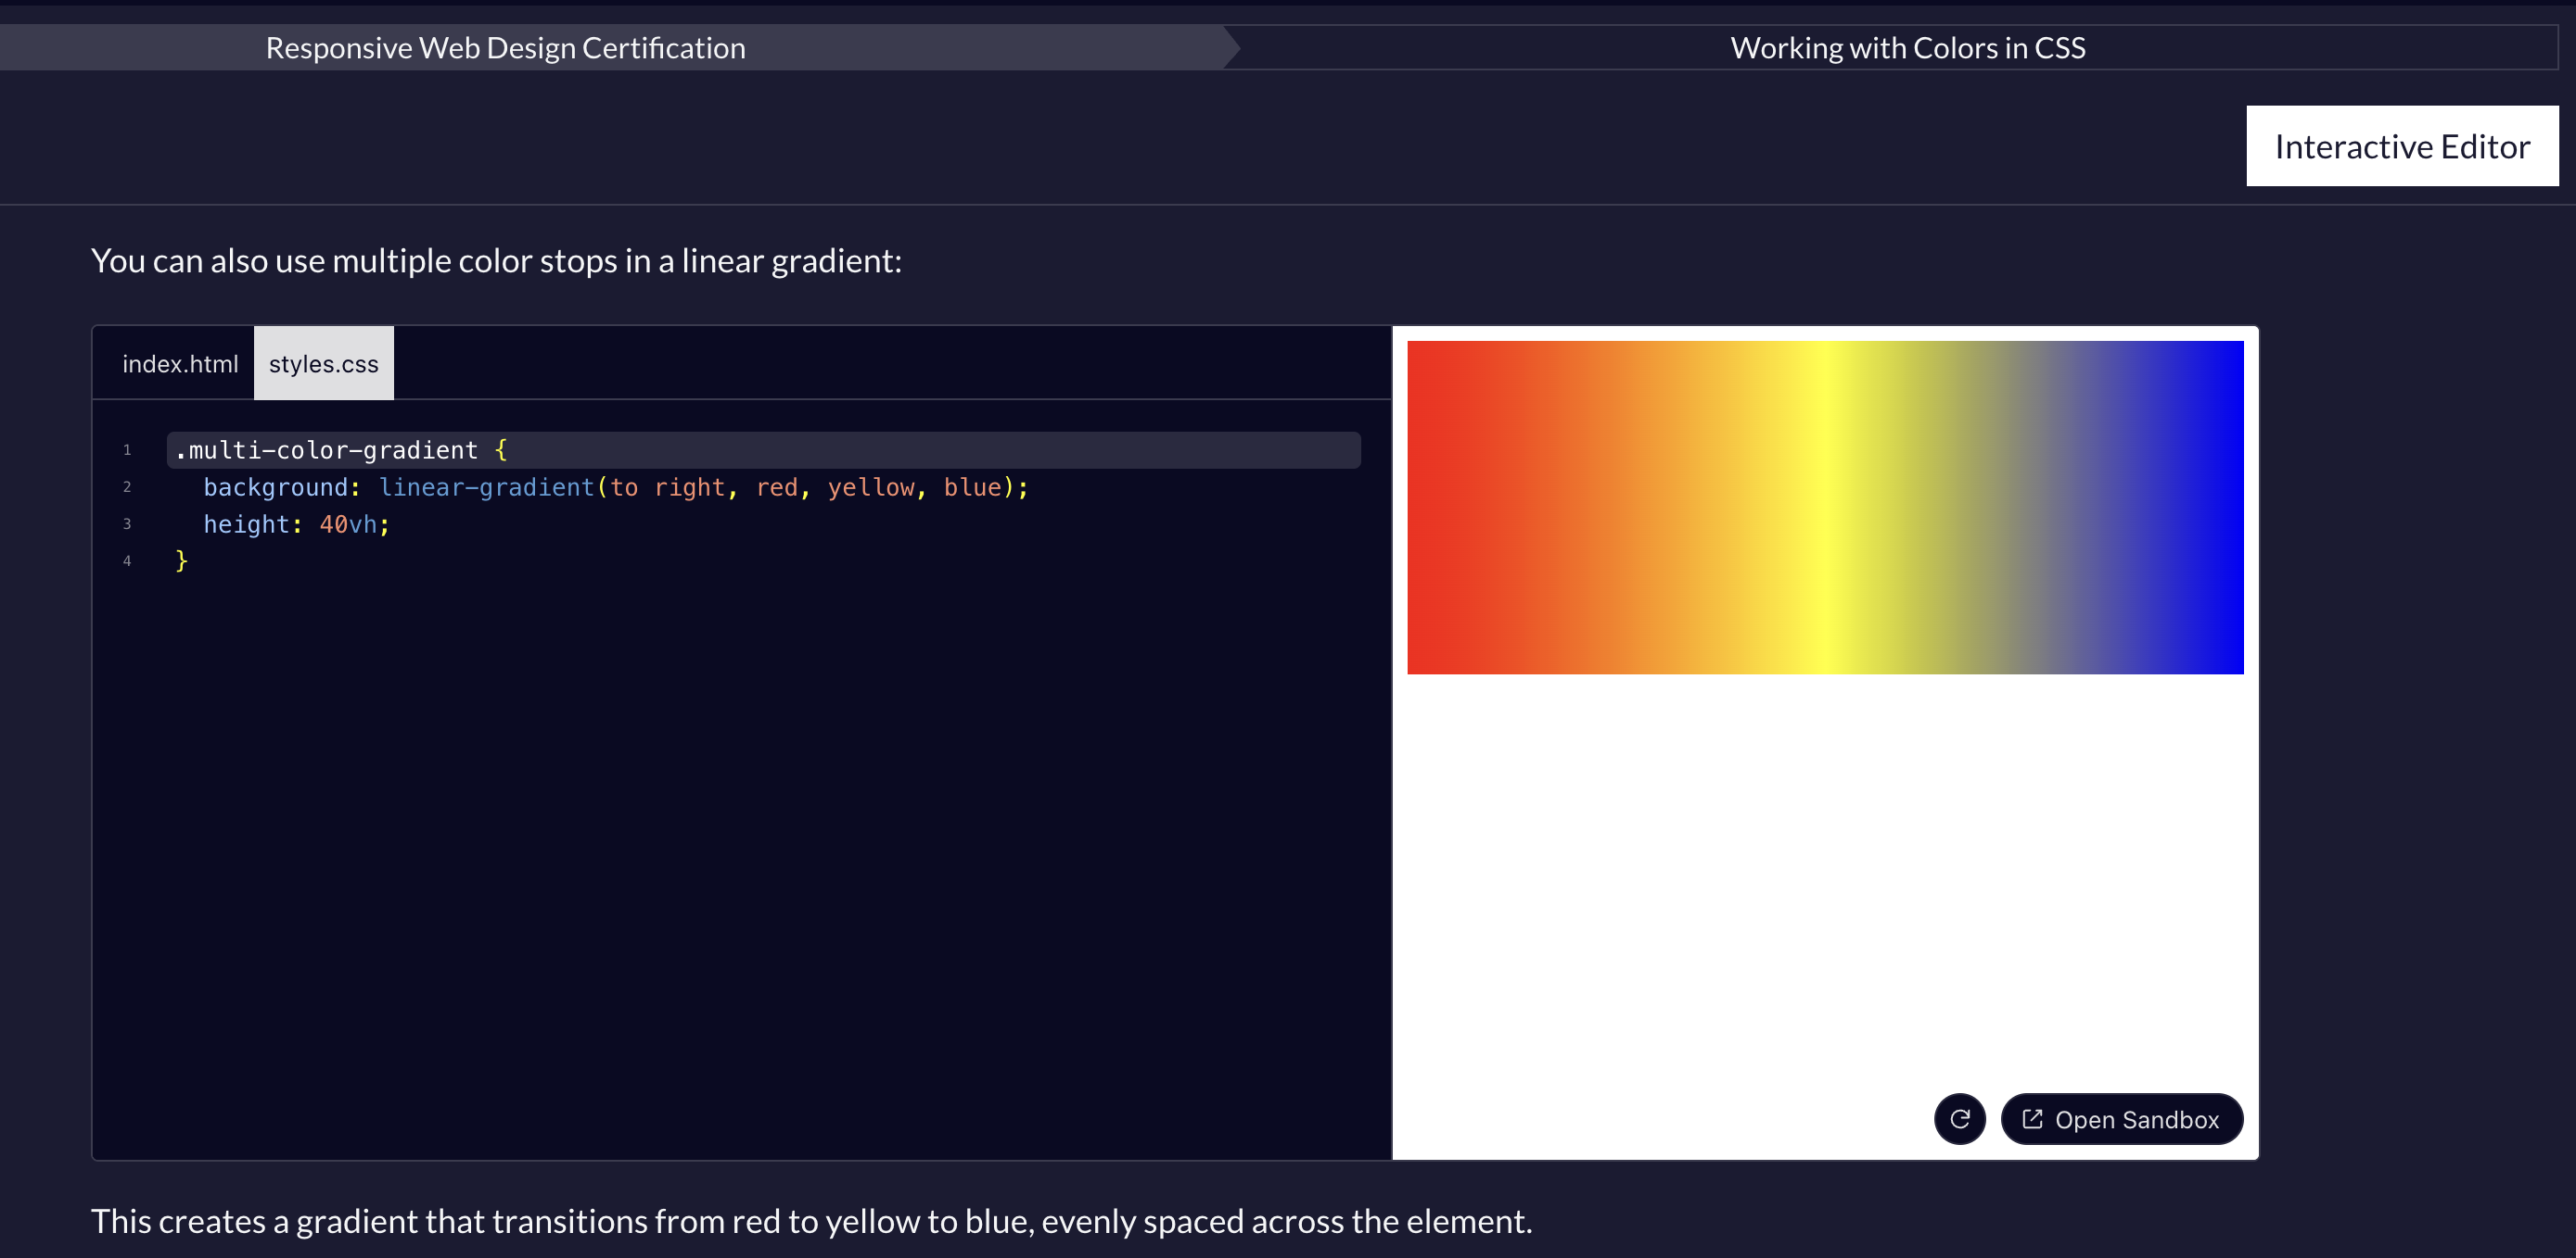2576x1258 pixels.
Task: Place cursor on the height: 40vh line
Action: (x=296, y=524)
